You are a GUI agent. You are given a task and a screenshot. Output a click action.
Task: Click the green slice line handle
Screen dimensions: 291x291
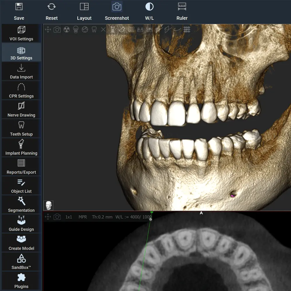[151, 213]
